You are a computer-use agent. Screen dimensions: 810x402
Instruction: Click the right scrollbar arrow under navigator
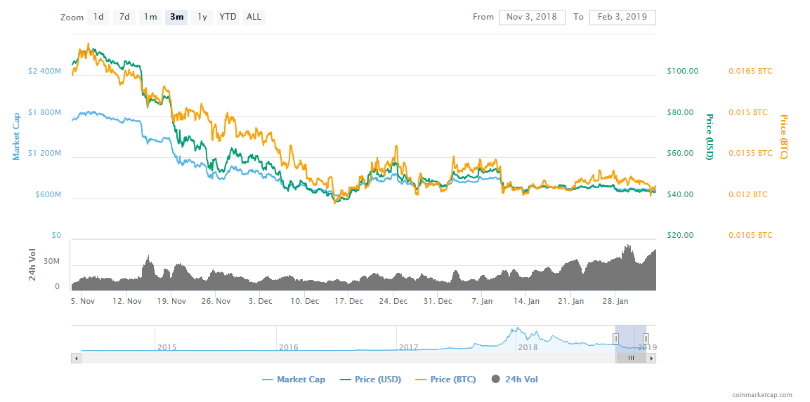click(651, 358)
